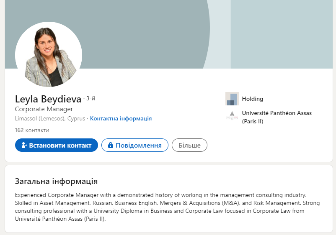
Task: View the 162 контакти connections list
Action: (32, 130)
